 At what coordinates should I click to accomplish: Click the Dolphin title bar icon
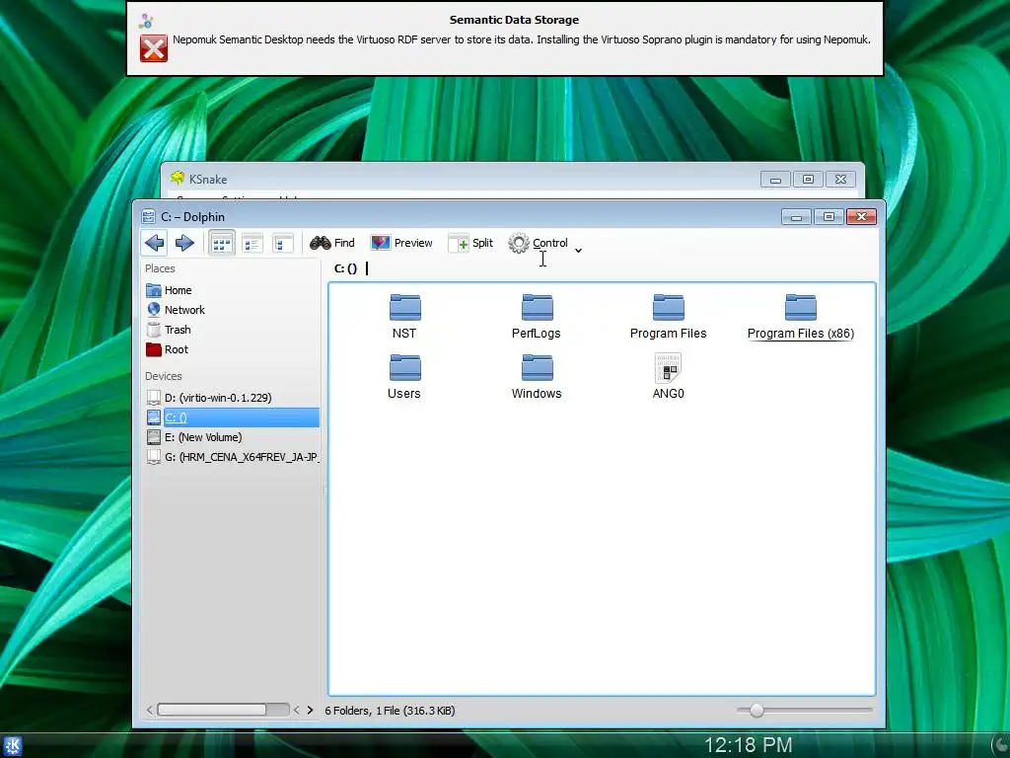(x=148, y=216)
